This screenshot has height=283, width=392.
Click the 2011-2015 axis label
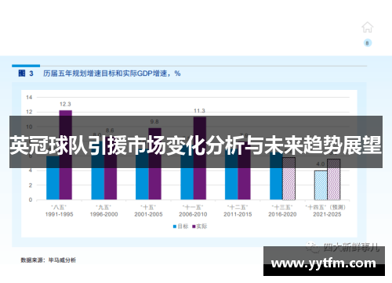click(238, 214)
